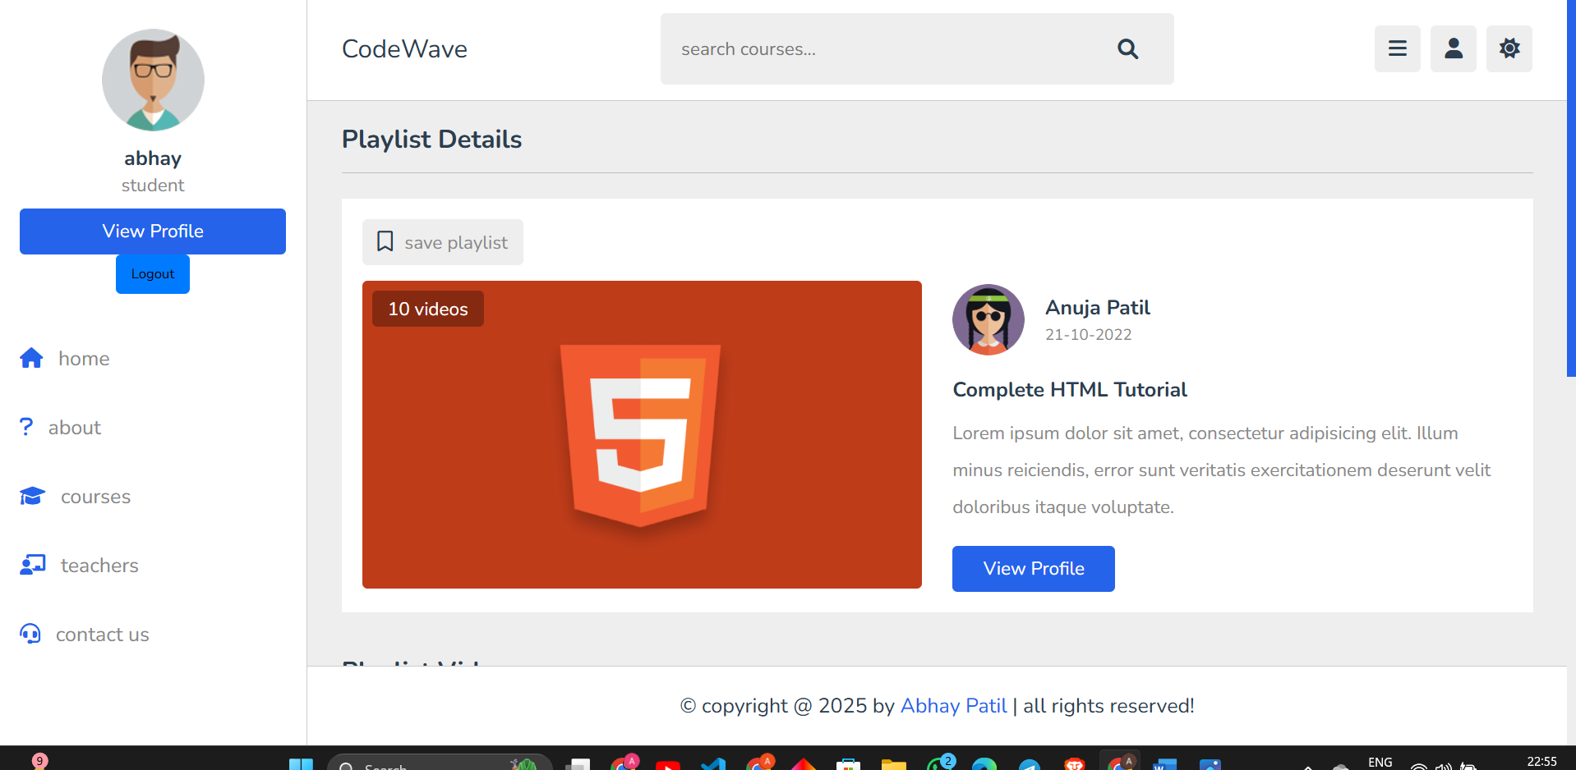Click the about question mark icon

coord(26,427)
